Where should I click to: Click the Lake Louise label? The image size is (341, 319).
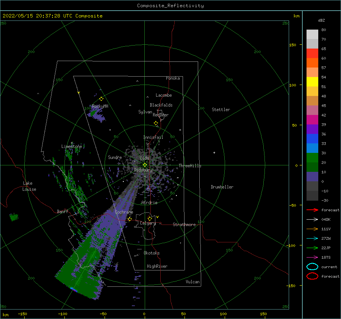(x=29, y=186)
